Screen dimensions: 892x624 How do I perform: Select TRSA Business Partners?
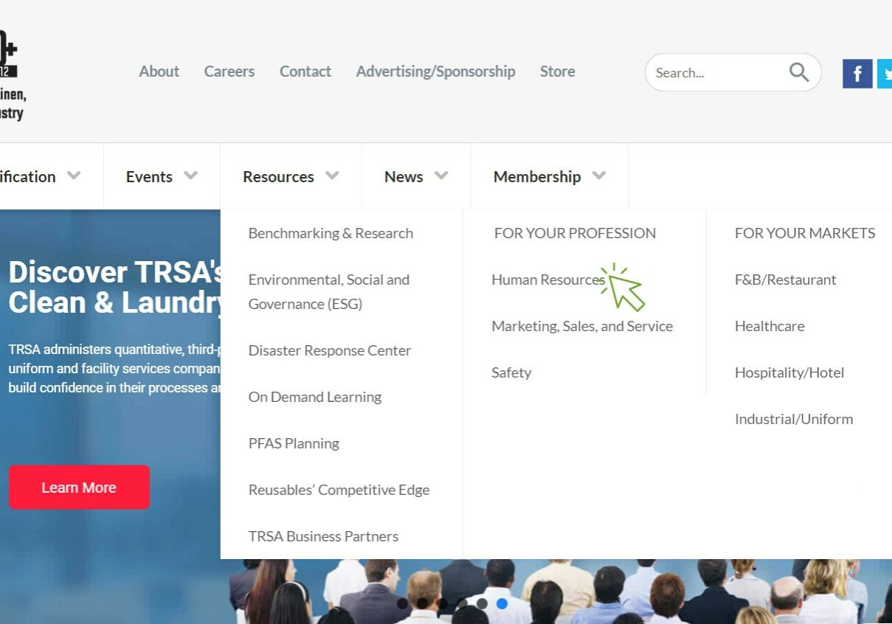[x=323, y=536]
